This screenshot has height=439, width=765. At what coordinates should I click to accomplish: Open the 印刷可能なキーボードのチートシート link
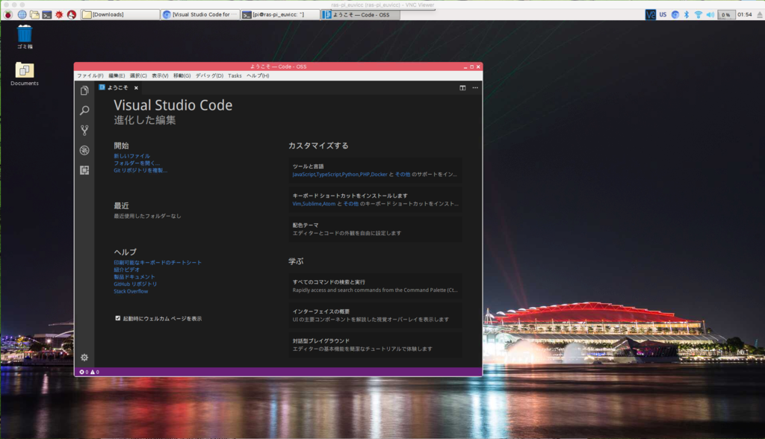click(x=158, y=262)
